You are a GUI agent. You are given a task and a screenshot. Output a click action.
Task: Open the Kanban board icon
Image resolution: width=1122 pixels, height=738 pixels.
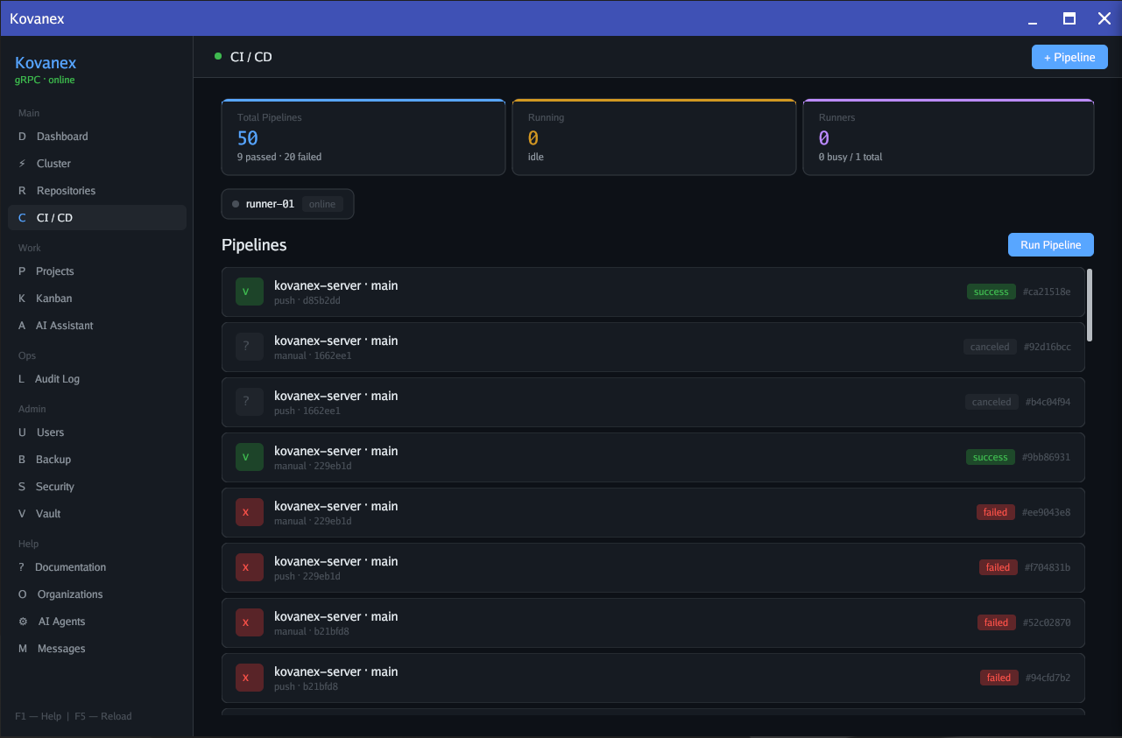coord(21,298)
